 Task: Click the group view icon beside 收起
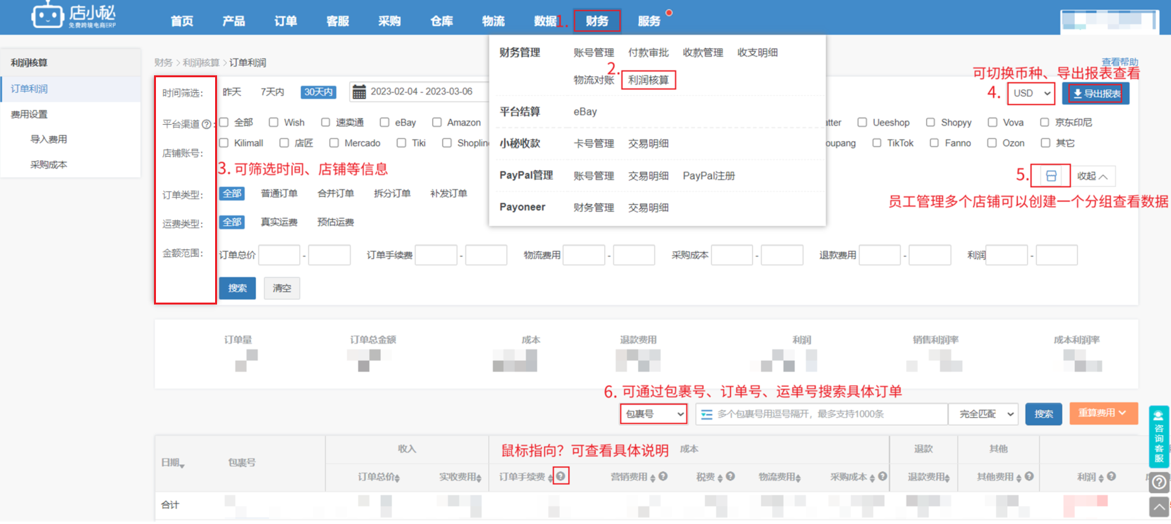click(1051, 176)
